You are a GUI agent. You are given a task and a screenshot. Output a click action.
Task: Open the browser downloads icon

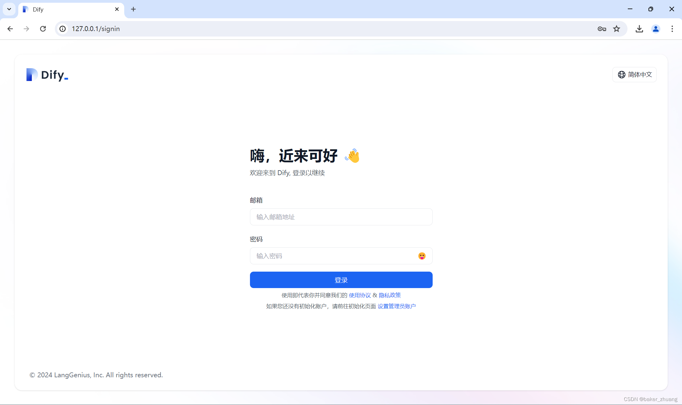639,29
